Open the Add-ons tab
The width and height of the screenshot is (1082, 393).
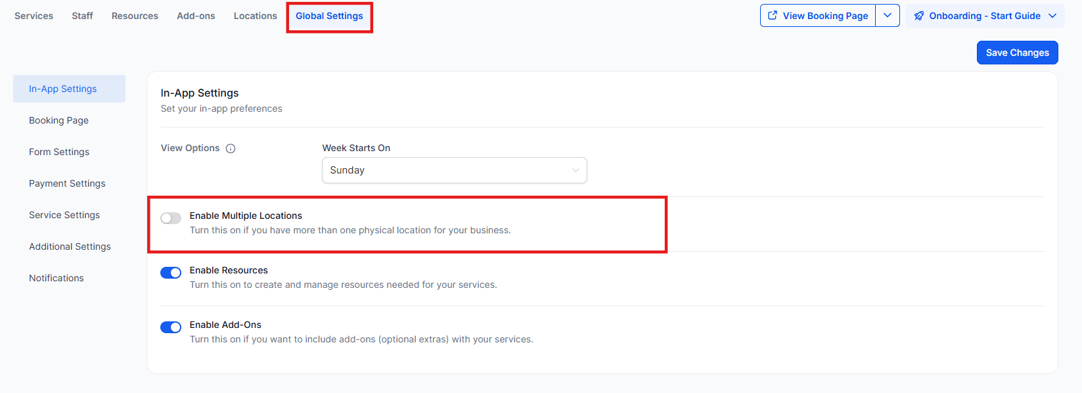tap(196, 16)
